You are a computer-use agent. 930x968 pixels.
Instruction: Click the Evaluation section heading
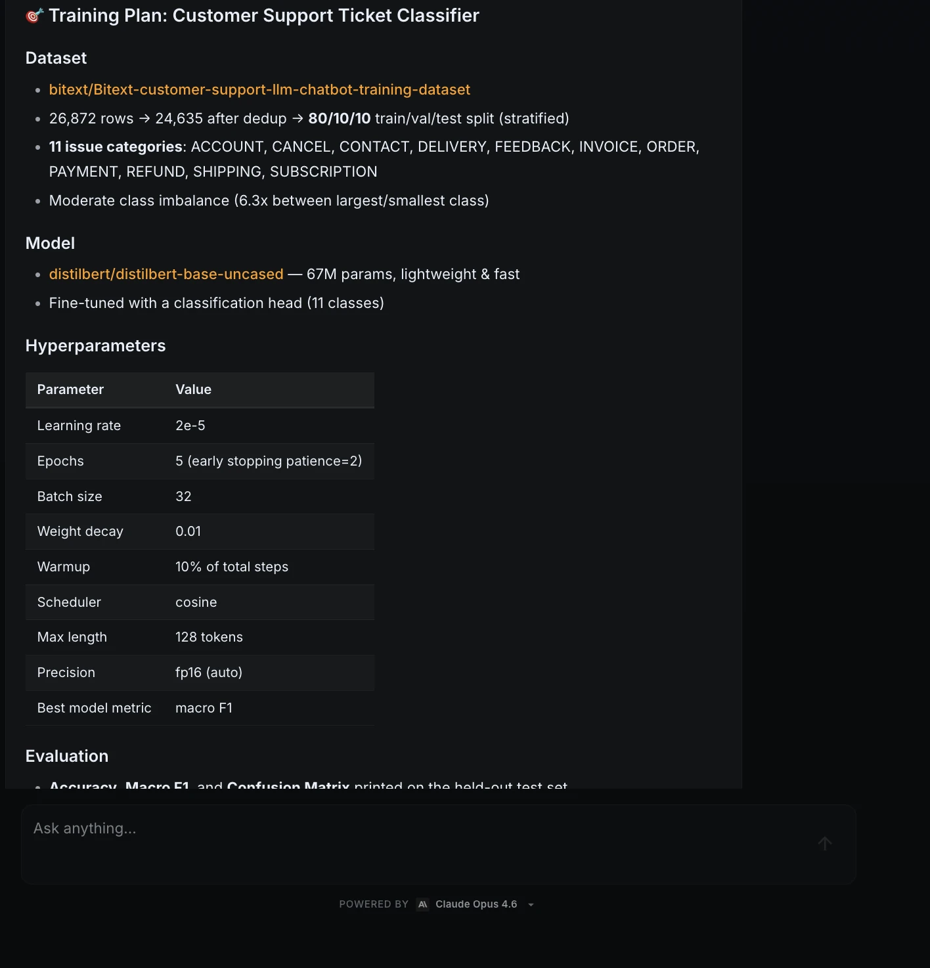click(x=67, y=756)
